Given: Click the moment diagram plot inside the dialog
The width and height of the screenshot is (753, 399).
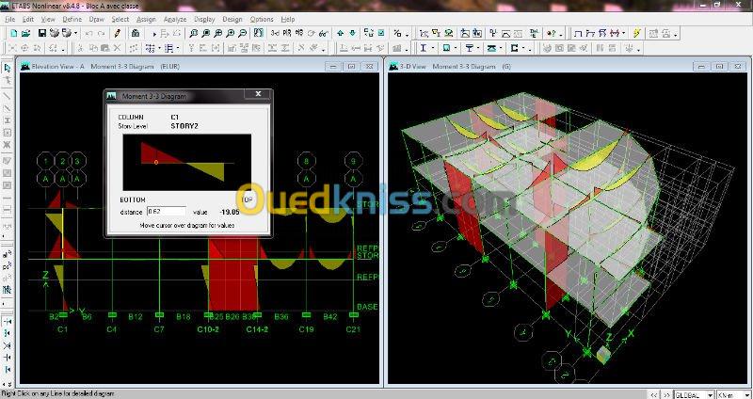Looking at the screenshot, I should pyautogui.click(x=186, y=162).
